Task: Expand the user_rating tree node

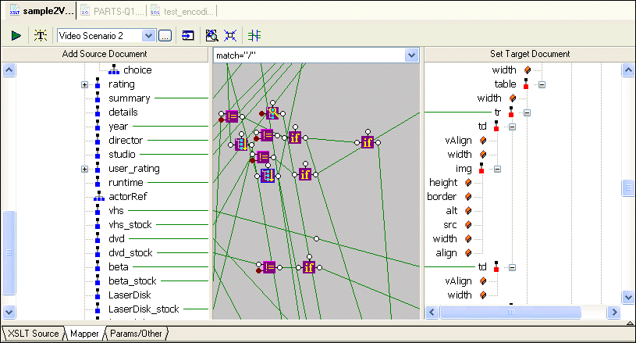Action: [85, 169]
